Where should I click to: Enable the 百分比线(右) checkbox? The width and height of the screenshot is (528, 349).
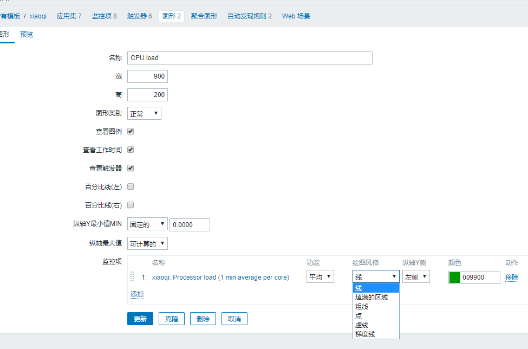point(131,205)
